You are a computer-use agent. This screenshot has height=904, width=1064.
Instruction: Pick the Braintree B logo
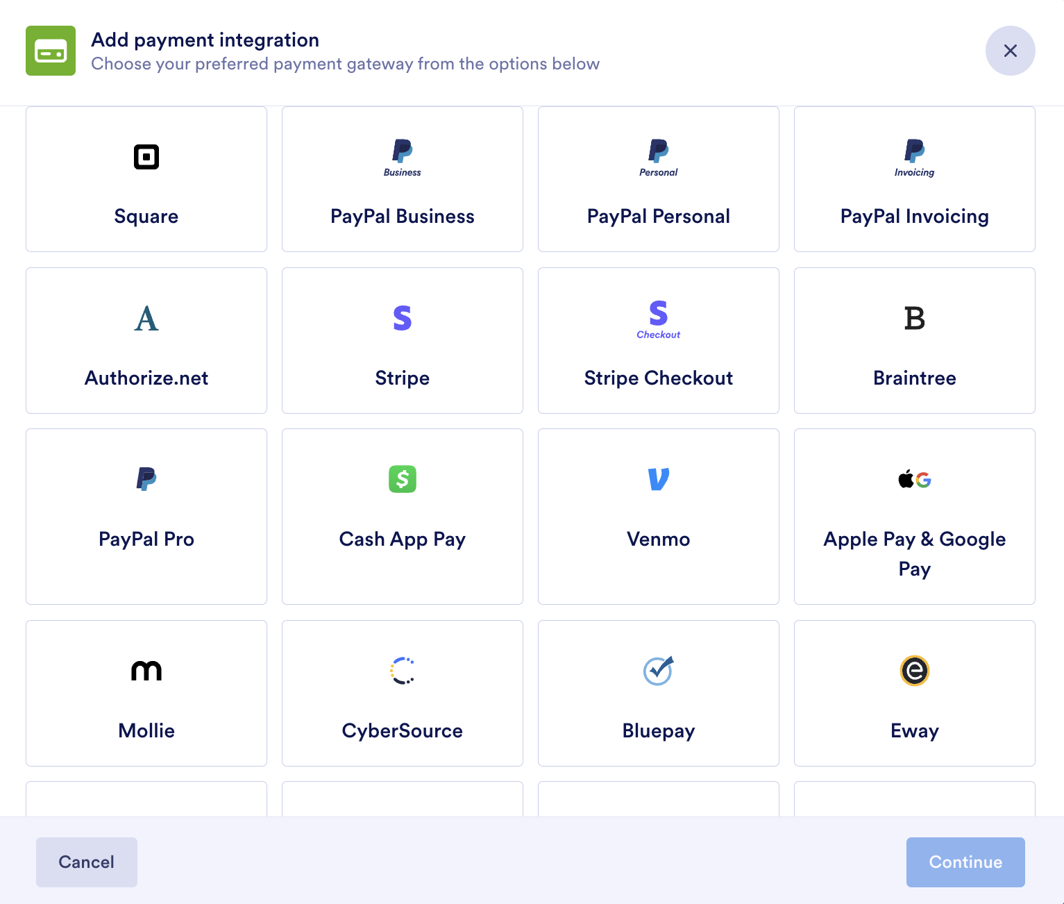(914, 319)
